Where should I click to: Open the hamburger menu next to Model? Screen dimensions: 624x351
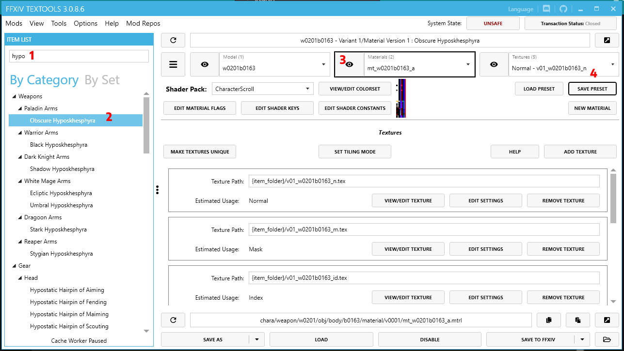[173, 64]
